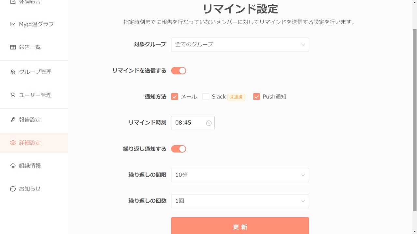Enable the Slack notification checkbox
417x234 pixels.
click(x=206, y=97)
